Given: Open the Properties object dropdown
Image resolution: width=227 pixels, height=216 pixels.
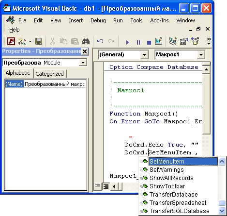Looking at the screenshot, I should coord(83,63).
